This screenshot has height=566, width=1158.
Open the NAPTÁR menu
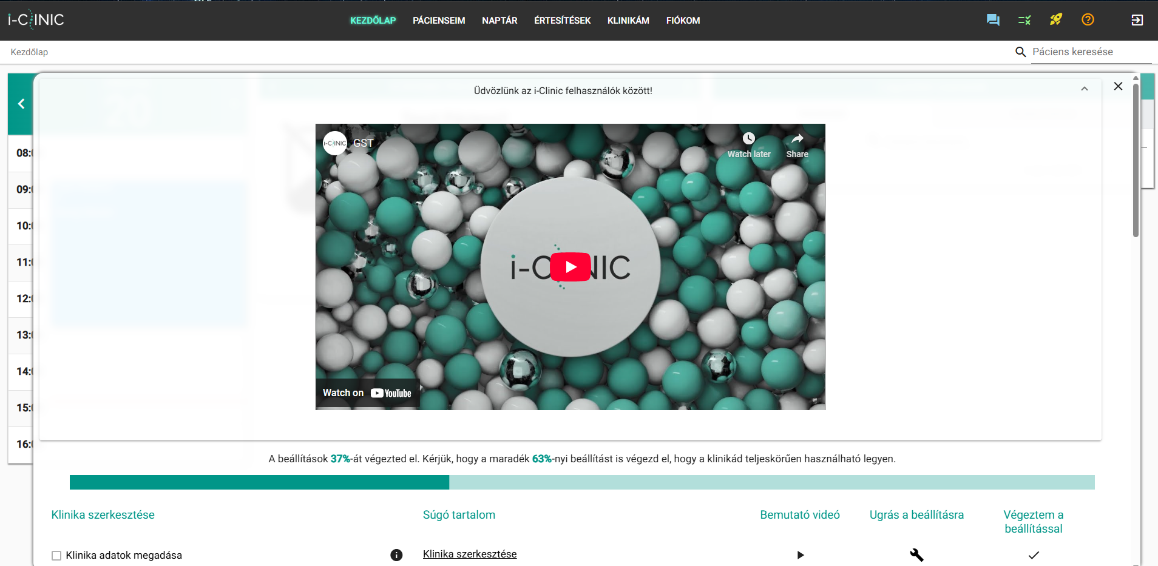(499, 21)
